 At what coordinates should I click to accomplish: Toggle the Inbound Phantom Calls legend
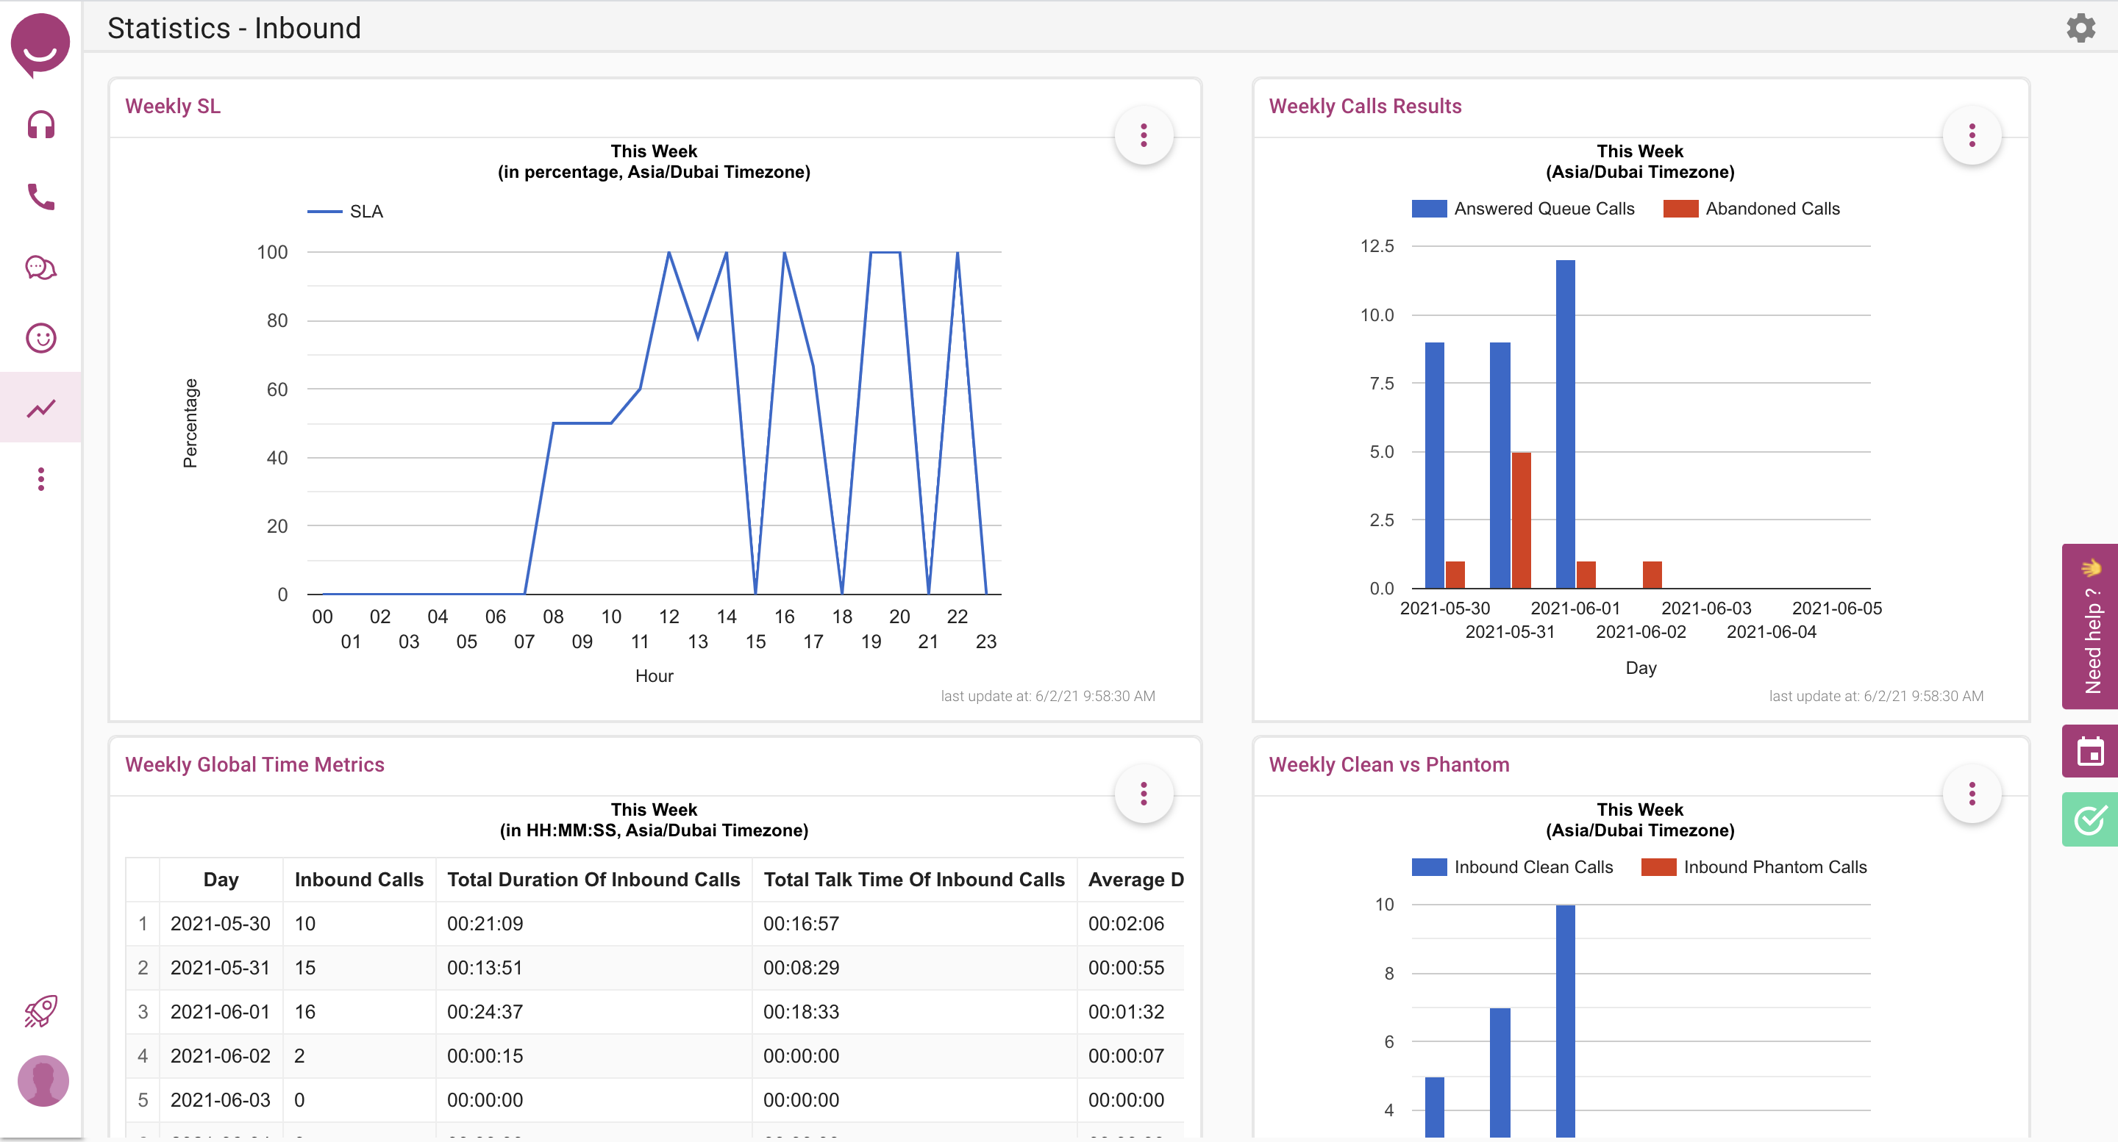click(1754, 866)
